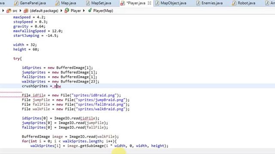
Task: Open the MapObject.java tab
Action: coord(173,3)
